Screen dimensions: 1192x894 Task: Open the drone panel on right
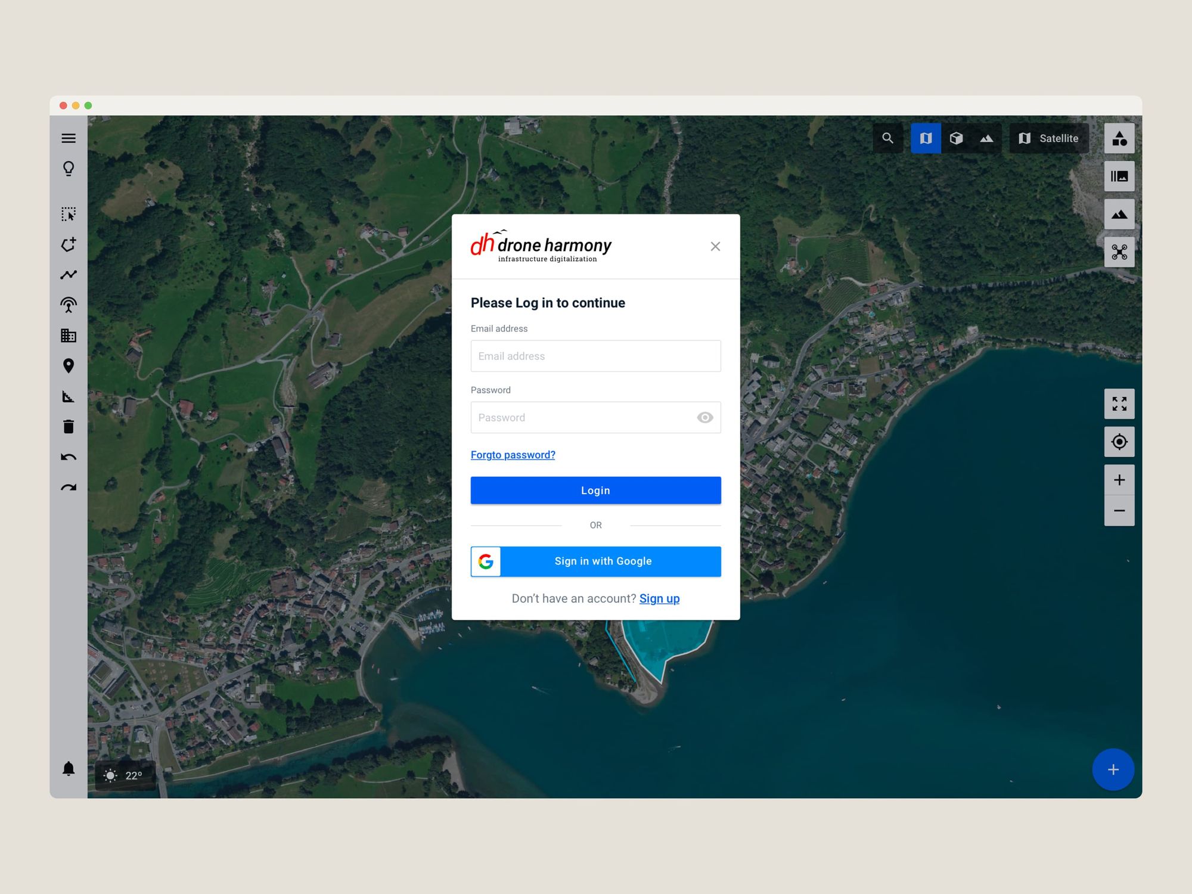pyautogui.click(x=1119, y=252)
